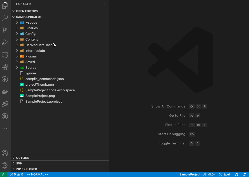Screen dimensions: 249x177
Task: Open SampleProject.png file
Action: click(60, 96)
